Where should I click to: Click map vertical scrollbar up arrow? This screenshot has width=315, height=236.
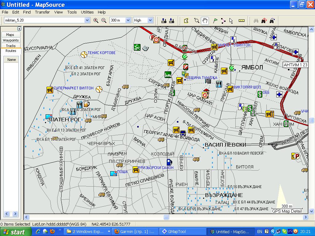(x=311, y=29)
